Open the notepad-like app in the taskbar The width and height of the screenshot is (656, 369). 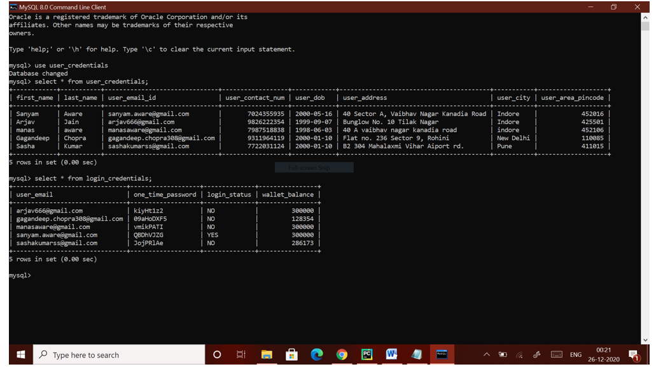(417, 355)
